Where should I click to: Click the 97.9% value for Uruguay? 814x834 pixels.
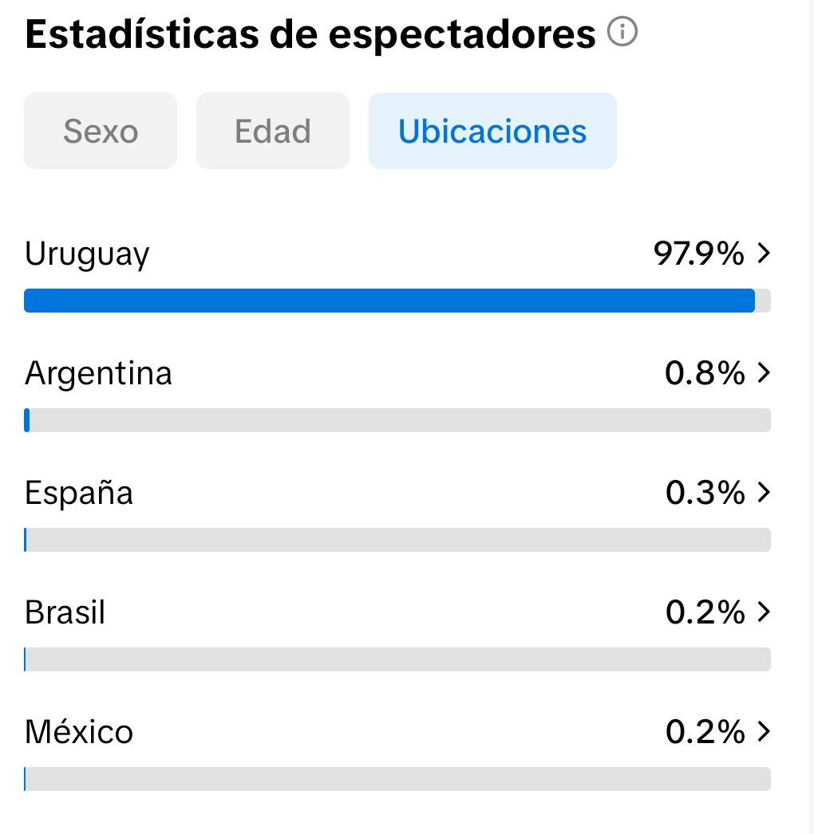(699, 254)
